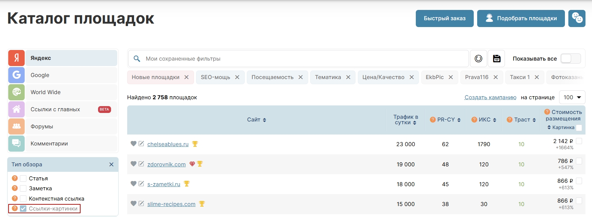Click the edit note icon beside zdorovnik.com
Screen dimensions: 592x217
click(x=141, y=164)
